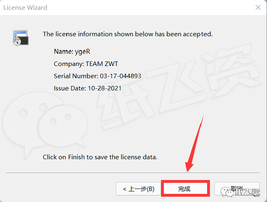Click the 完成 (Finish) button
267x202 pixels.
[185, 189]
